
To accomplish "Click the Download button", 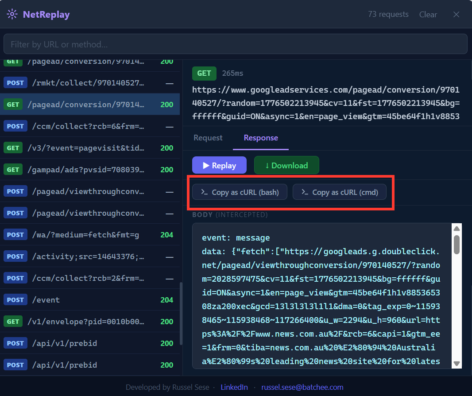I will [286, 165].
